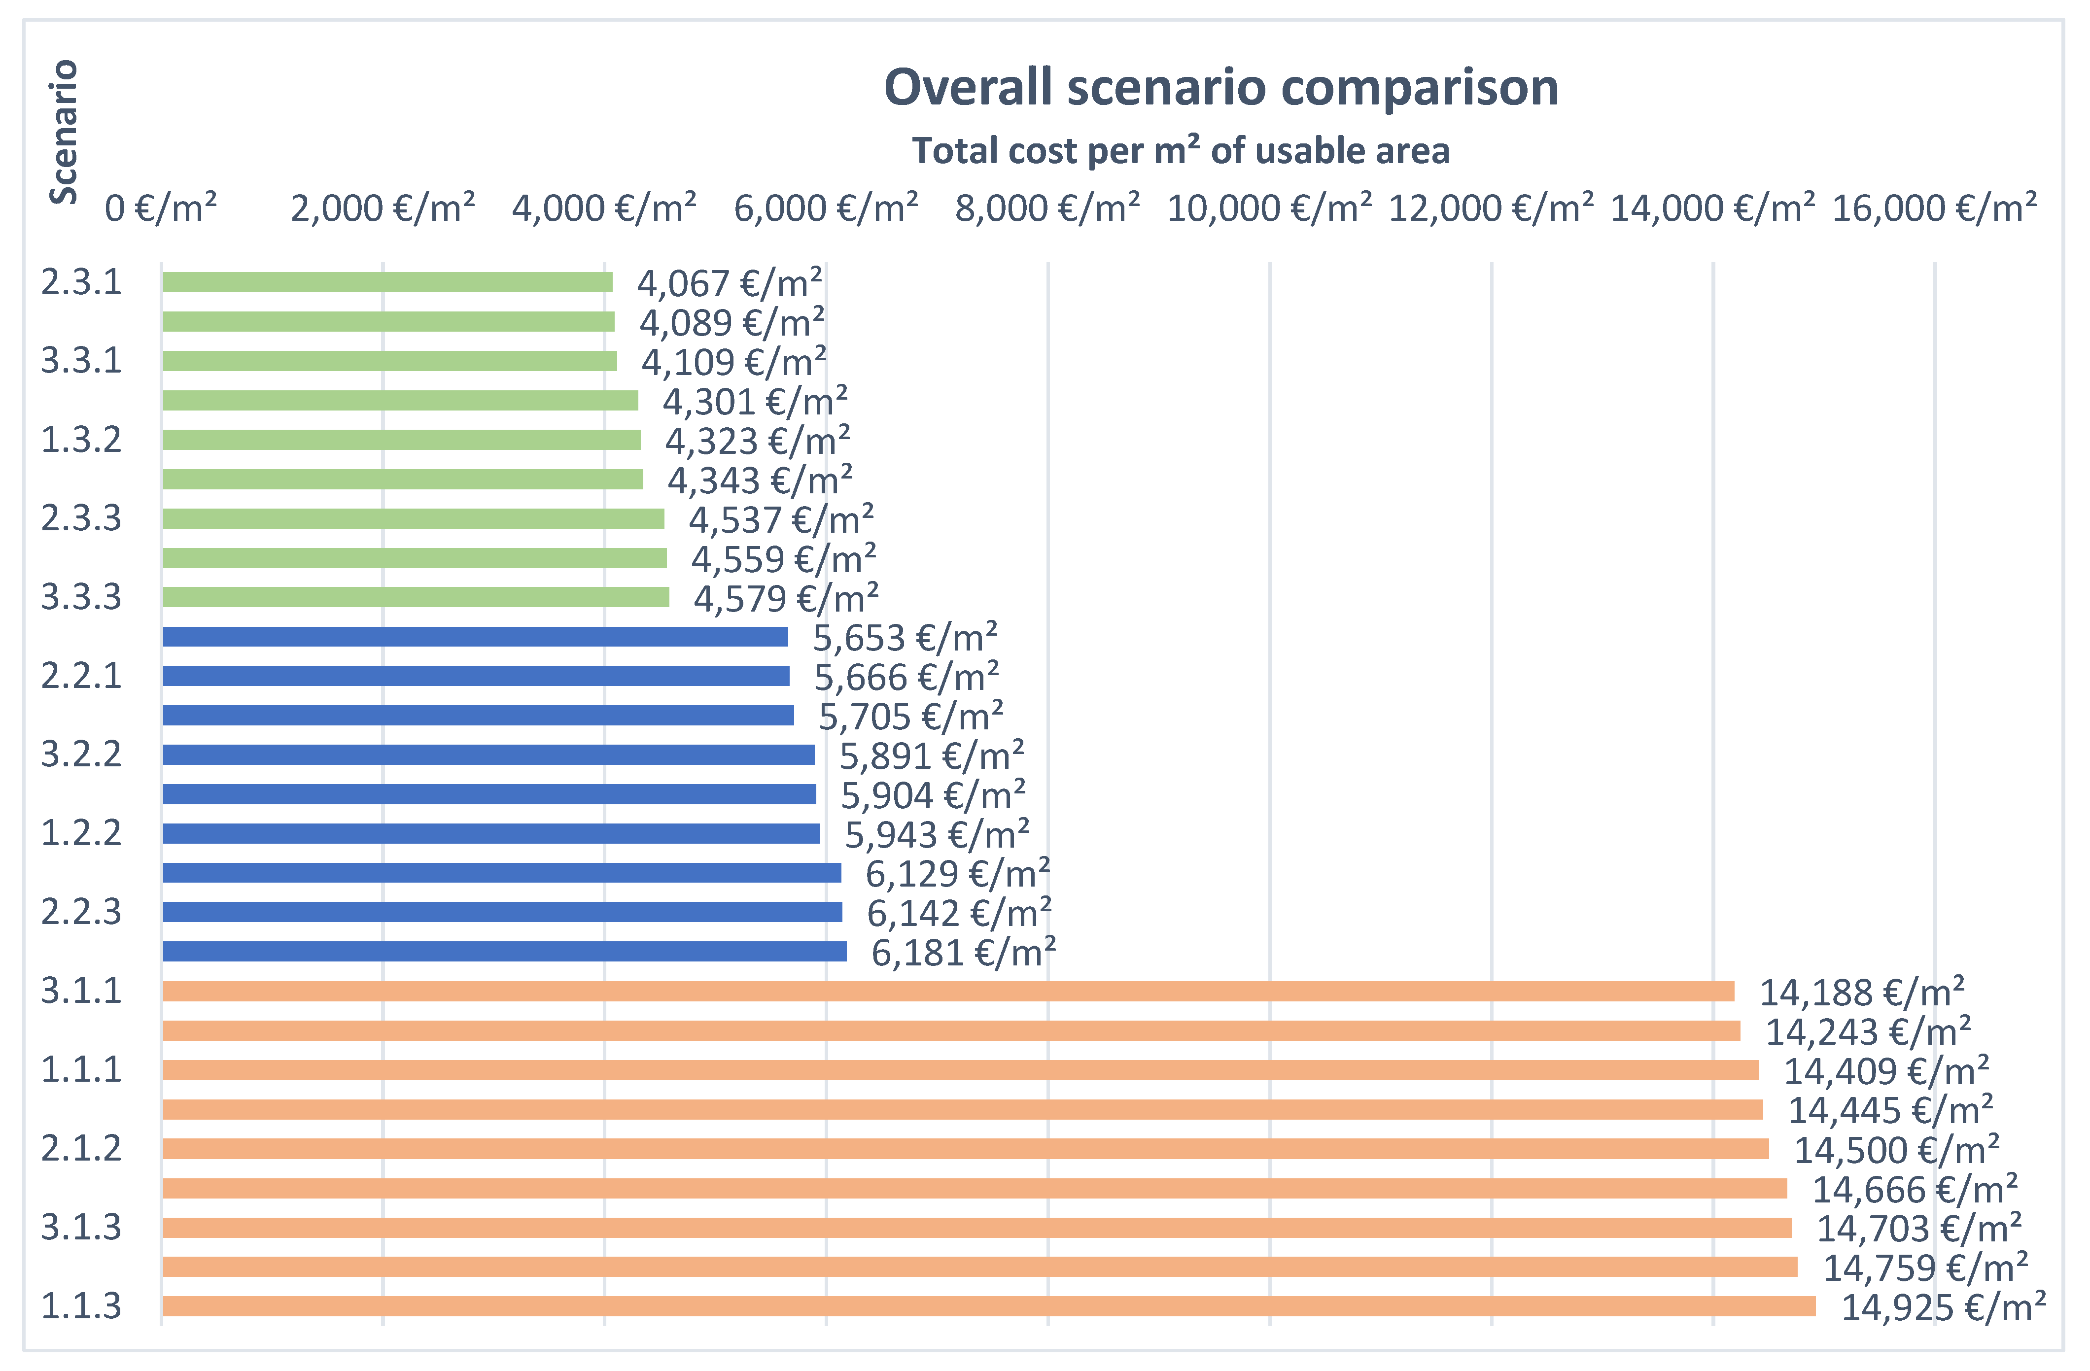The image size is (2090, 1371).
Task: Select the 14,925 €/m² data label
Action: [1943, 1308]
